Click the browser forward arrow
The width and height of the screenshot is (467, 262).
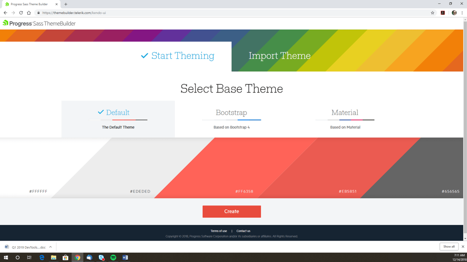[13, 13]
